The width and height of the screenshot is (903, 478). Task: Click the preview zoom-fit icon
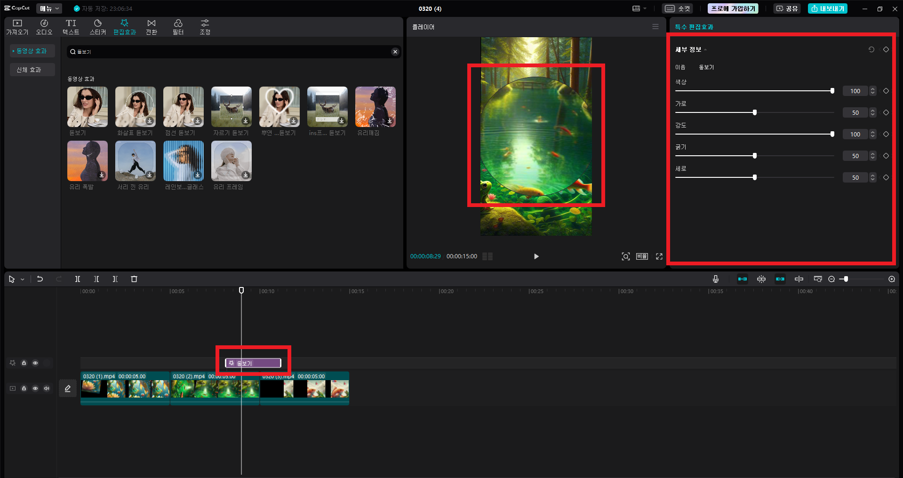click(x=626, y=256)
